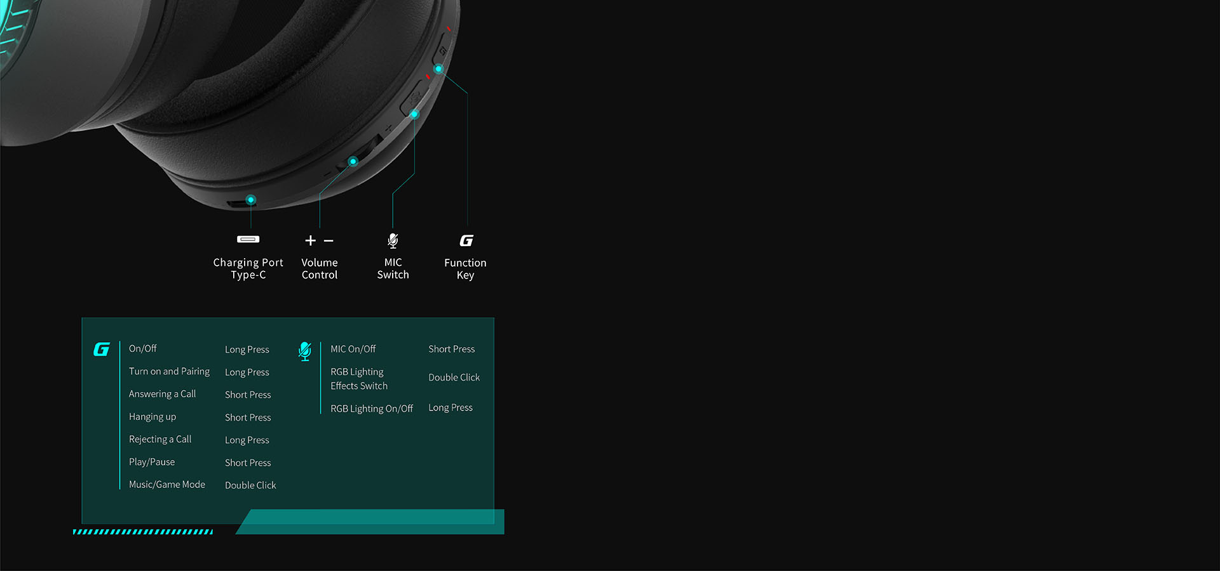The height and width of the screenshot is (571, 1220).
Task: Click the Function Key label
Action: [465, 268]
